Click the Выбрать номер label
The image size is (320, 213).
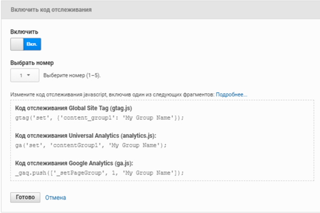32,63
